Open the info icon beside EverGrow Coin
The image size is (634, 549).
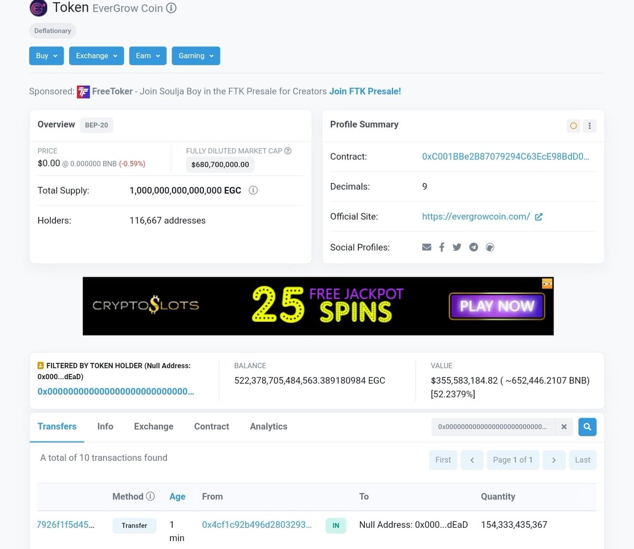coord(171,8)
